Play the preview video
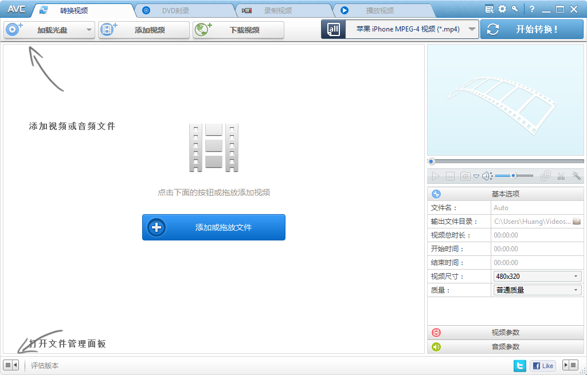 click(x=436, y=176)
